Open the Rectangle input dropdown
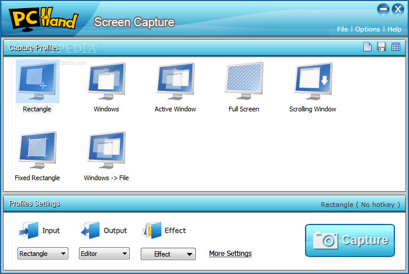Image resolution: width=409 pixels, height=274 pixels. (x=43, y=254)
